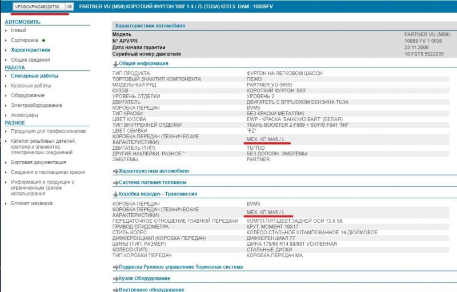Viewport: 457px width, 292px height.
Task: Select Аксессуары in the РАБОТА section
Action: [x=25, y=115]
